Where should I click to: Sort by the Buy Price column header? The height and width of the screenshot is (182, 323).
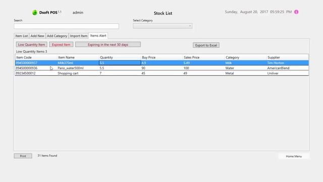(x=162, y=57)
